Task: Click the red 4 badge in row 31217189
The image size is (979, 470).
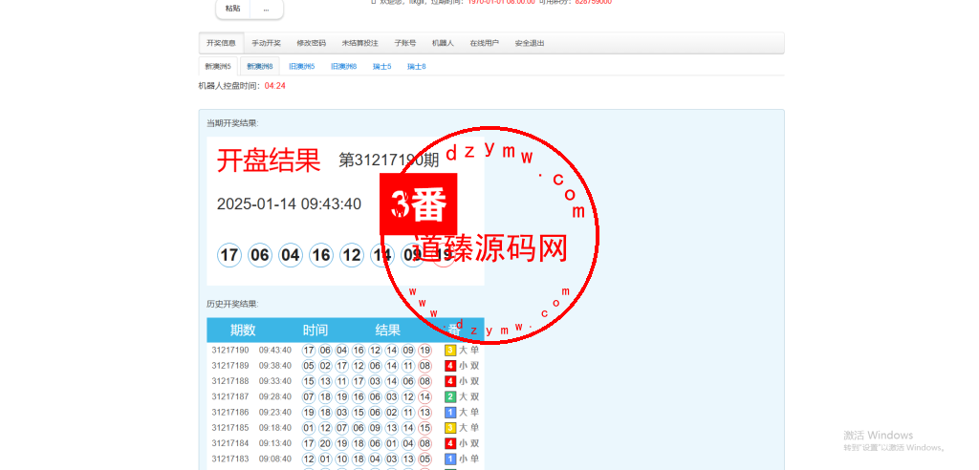Action: click(450, 366)
